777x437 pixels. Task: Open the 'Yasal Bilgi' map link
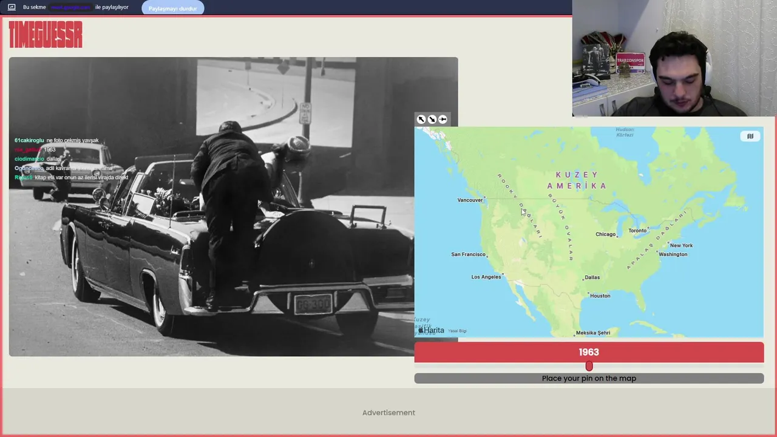(457, 331)
